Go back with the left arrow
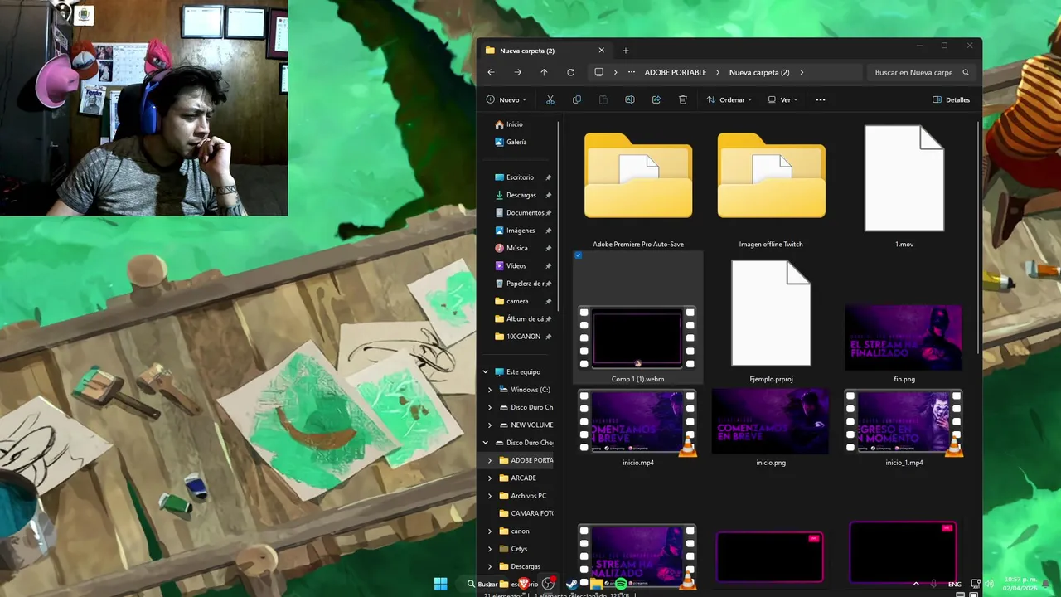Image resolution: width=1061 pixels, height=597 pixels. tap(491, 72)
